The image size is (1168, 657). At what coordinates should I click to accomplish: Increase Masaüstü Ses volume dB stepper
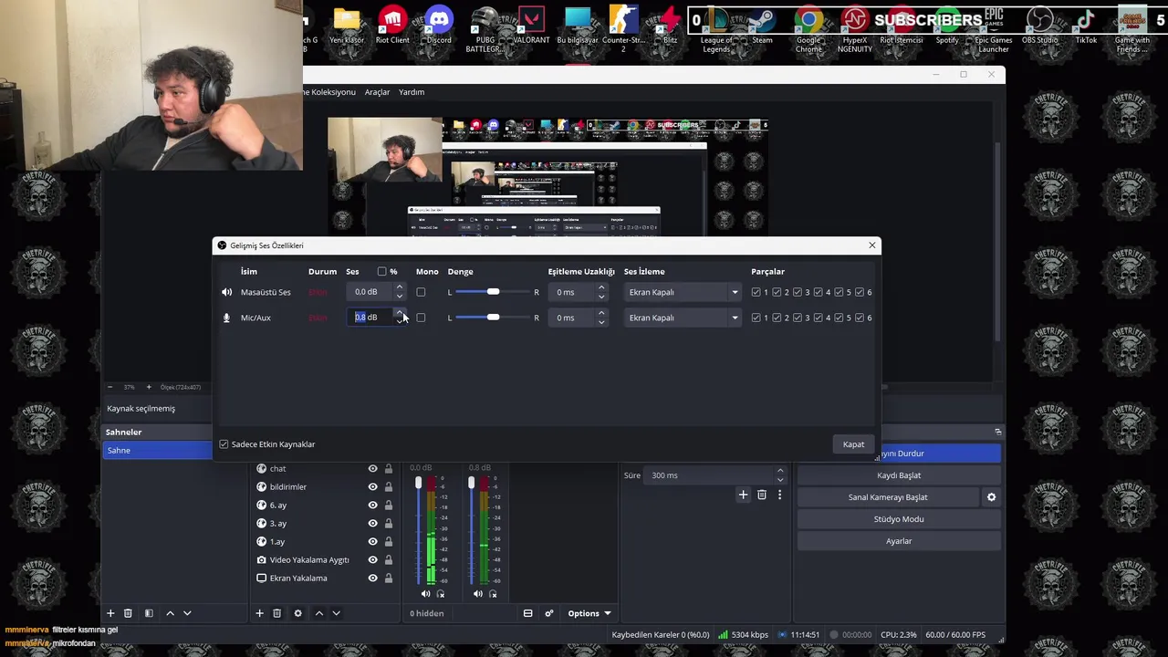coord(399,288)
